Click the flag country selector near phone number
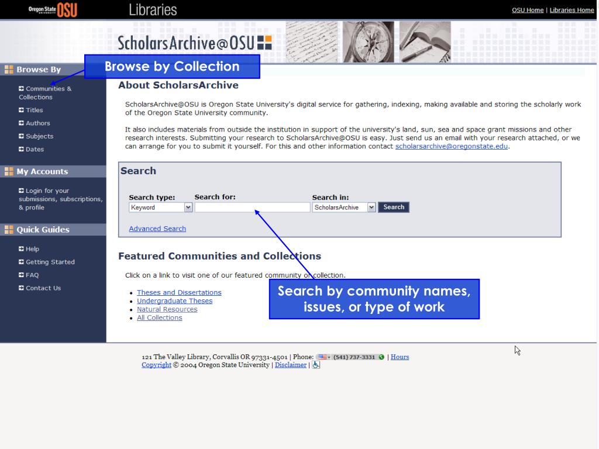Image resolution: width=599 pixels, height=449 pixels. pos(324,357)
